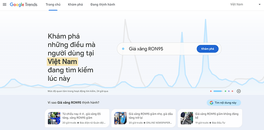
Task: Select the last red carousel dot
Action: coord(232,91)
